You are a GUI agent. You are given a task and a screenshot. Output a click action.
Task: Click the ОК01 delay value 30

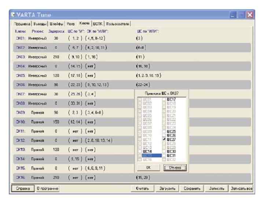coord(56,38)
